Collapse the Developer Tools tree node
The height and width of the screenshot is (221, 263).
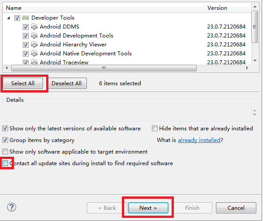[9, 18]
